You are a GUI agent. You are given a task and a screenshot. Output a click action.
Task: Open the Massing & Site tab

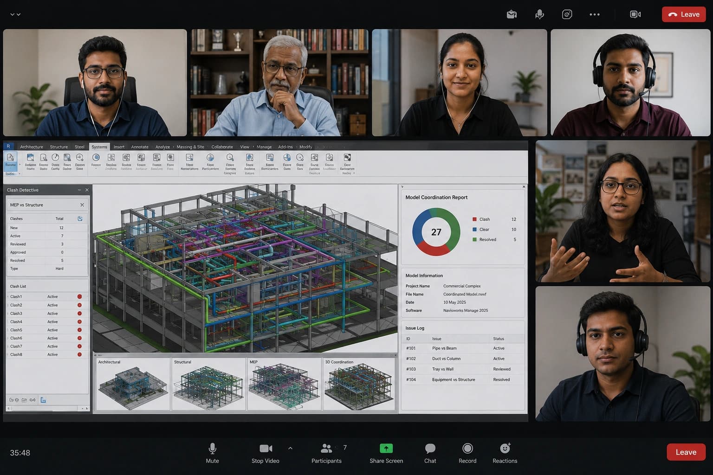click(190, 147)
